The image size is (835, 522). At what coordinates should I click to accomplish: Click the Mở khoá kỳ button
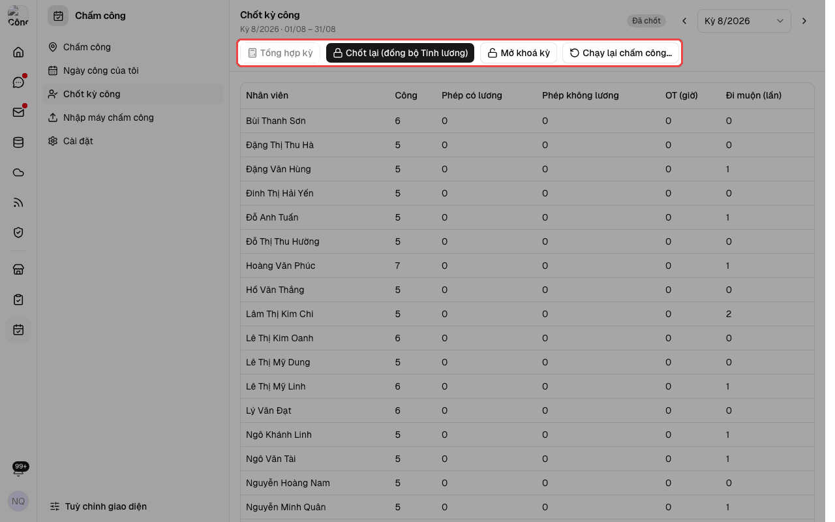pyautogui.click(x=519, y=53)
